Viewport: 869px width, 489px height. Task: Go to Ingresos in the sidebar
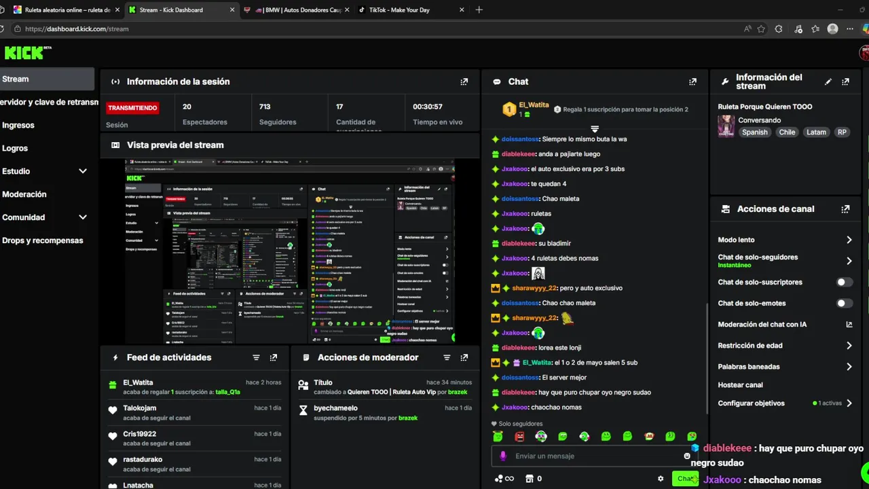tap(18, 125)
